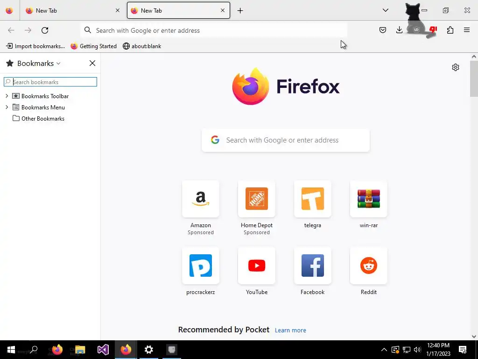478x359 pixels.
Task: Go back one page
Action: pos(11,30)
